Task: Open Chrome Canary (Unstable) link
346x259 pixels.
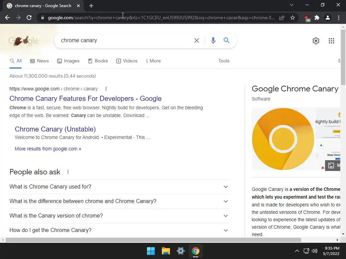Action: point(55,129)
